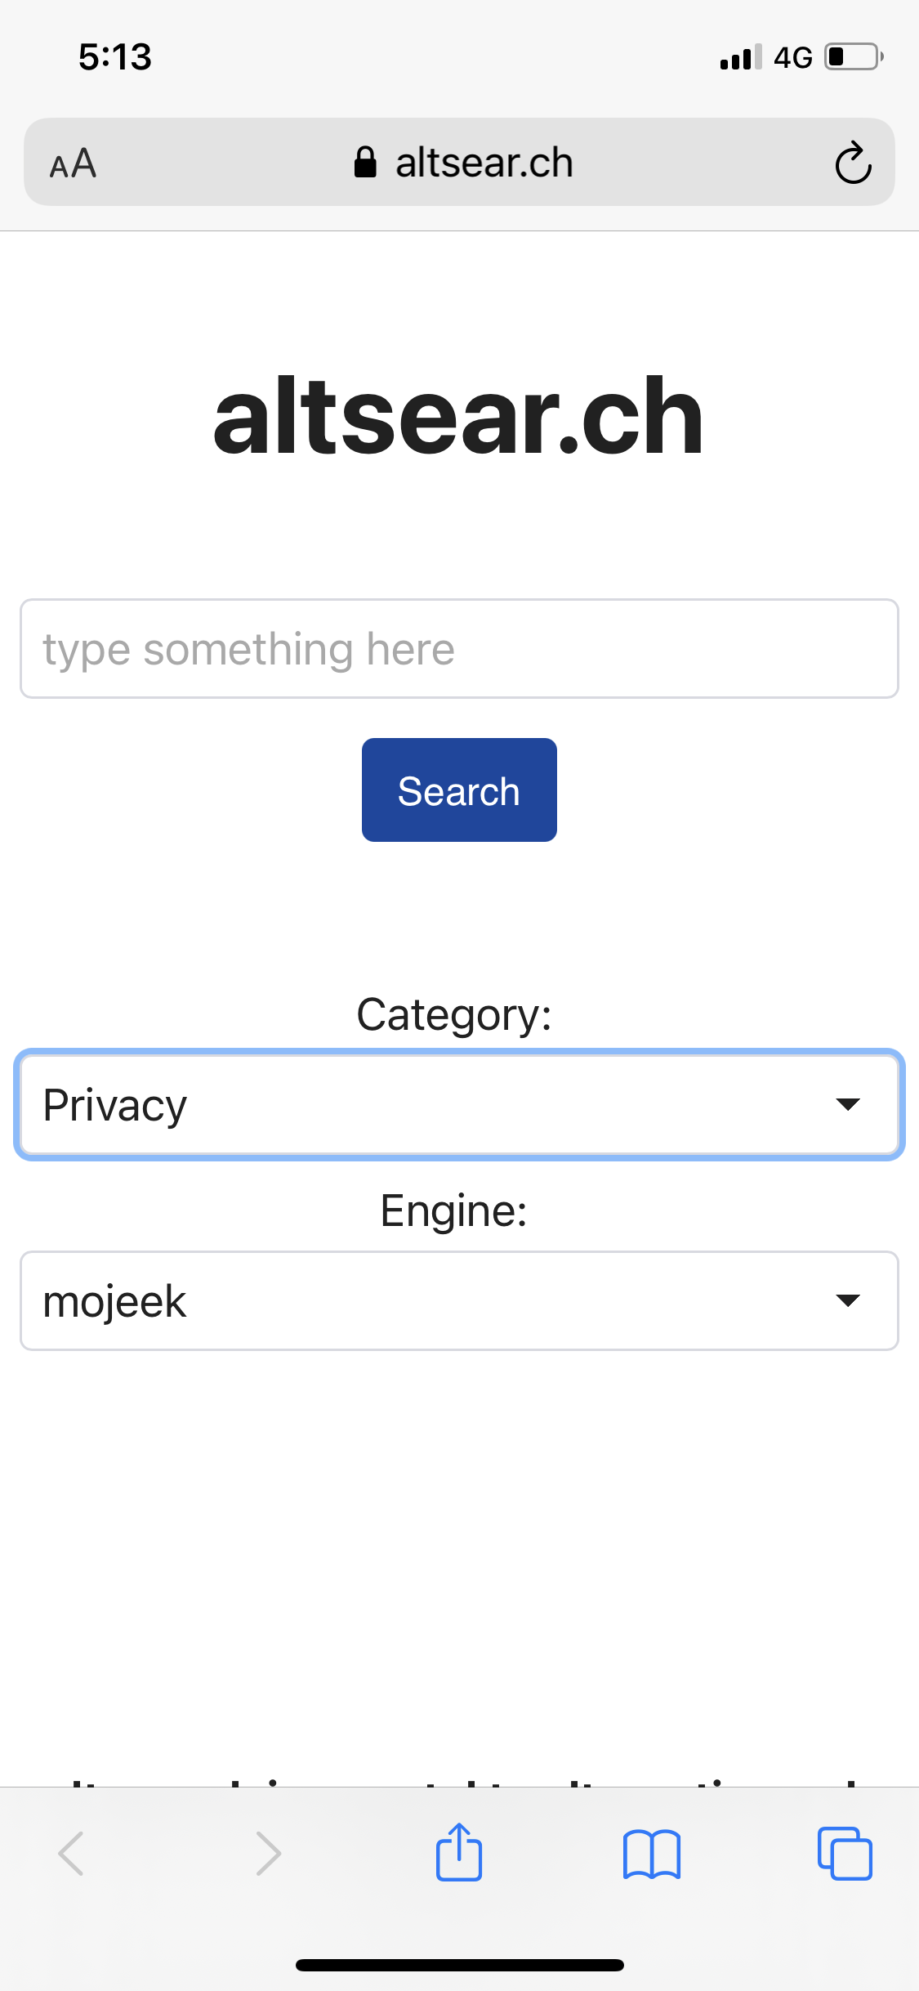The image size is (919, 1991).
Task: Focus the "type something here" search field
Action: pyautogui.click(x=459, y=649)
